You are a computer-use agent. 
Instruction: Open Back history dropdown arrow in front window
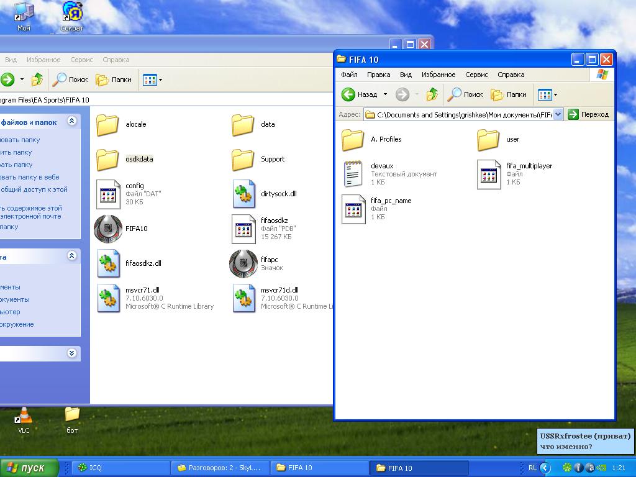[x=385, y=94]
